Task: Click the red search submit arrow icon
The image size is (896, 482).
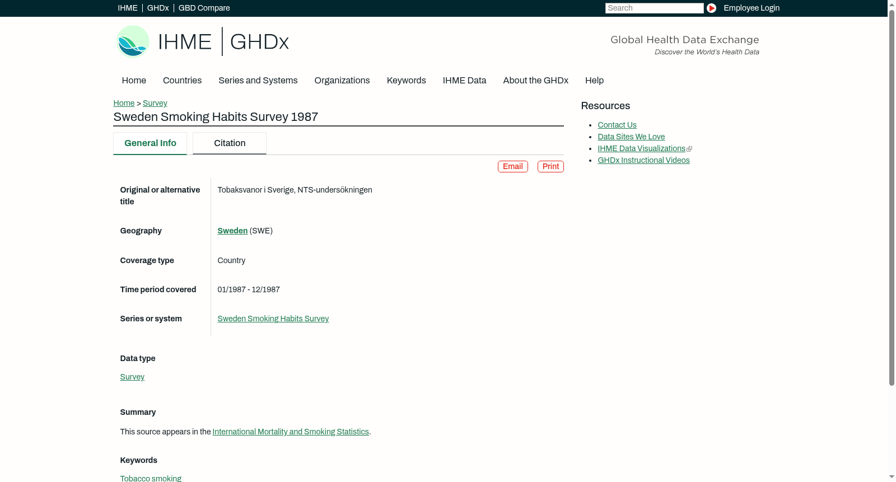Action: click(x=711, y=8)
